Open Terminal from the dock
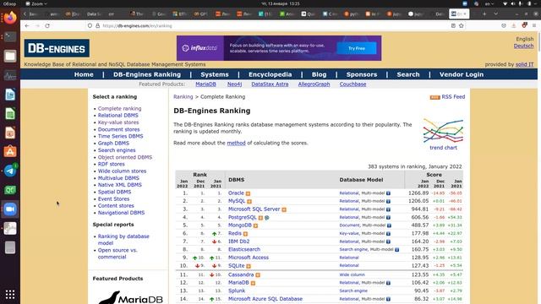The height and width of the screenshot is (304, 541). (x=10, y=36)
